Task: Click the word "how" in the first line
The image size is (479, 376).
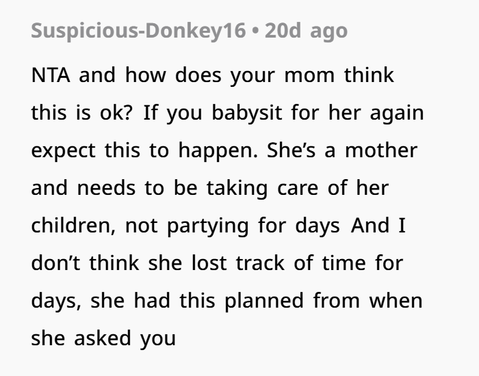Action: (145, 75)
